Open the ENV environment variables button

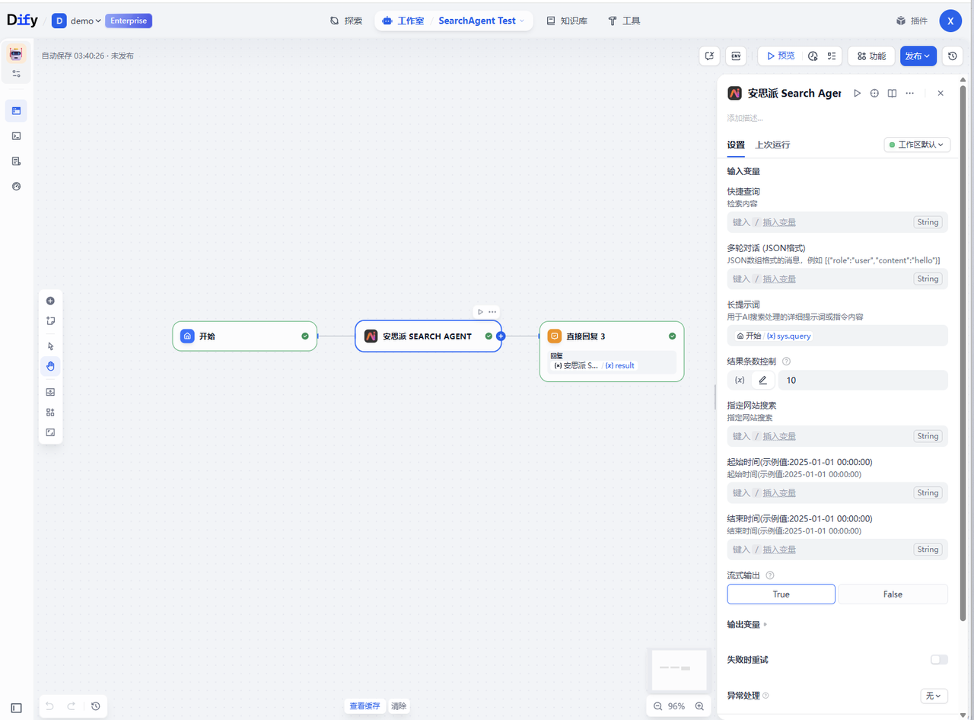735,56
